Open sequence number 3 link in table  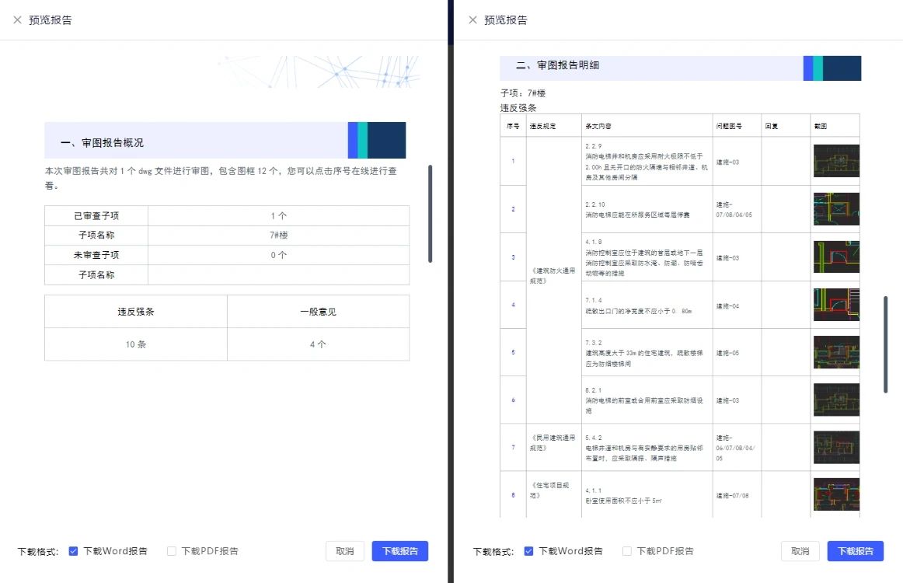click(x=513, y=257)
